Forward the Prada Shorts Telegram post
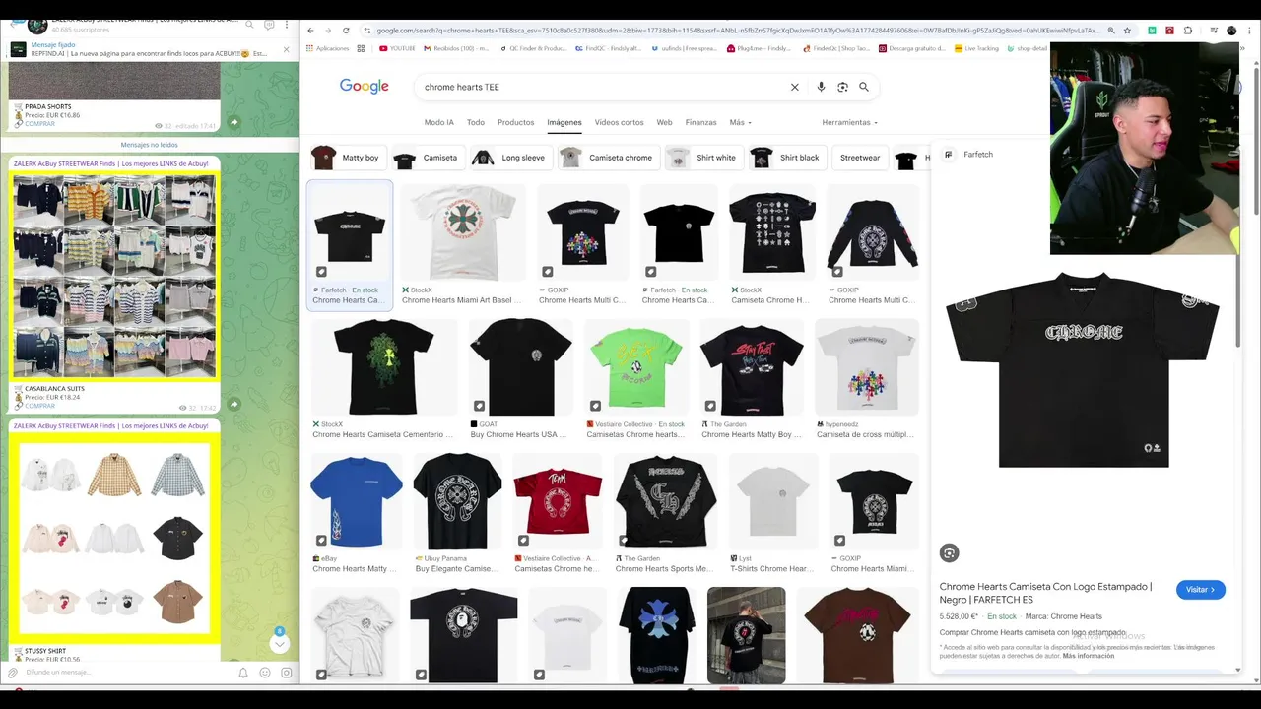Viewport: 1261px width, 709px height. tap(234, 122)
